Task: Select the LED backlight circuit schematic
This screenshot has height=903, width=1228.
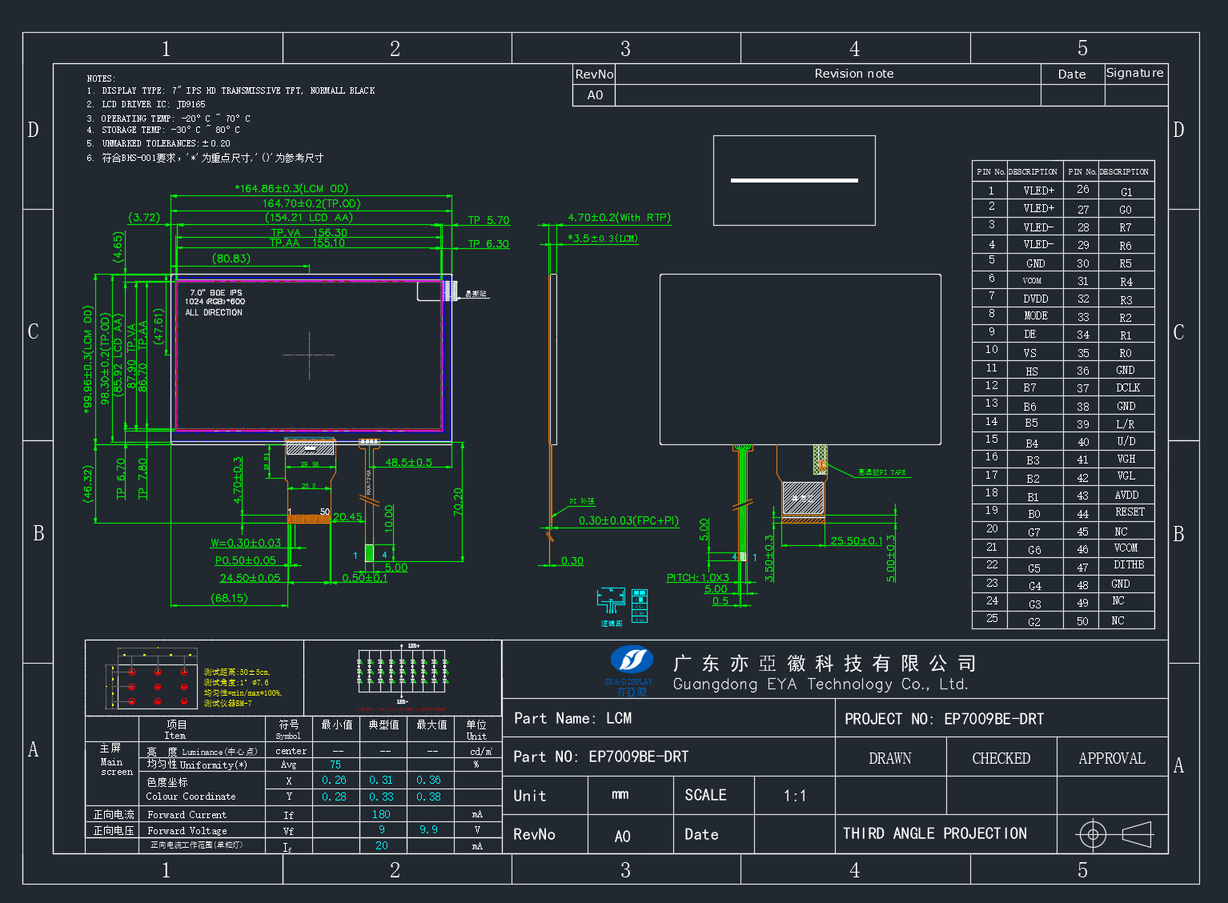Action: [403, 672]
